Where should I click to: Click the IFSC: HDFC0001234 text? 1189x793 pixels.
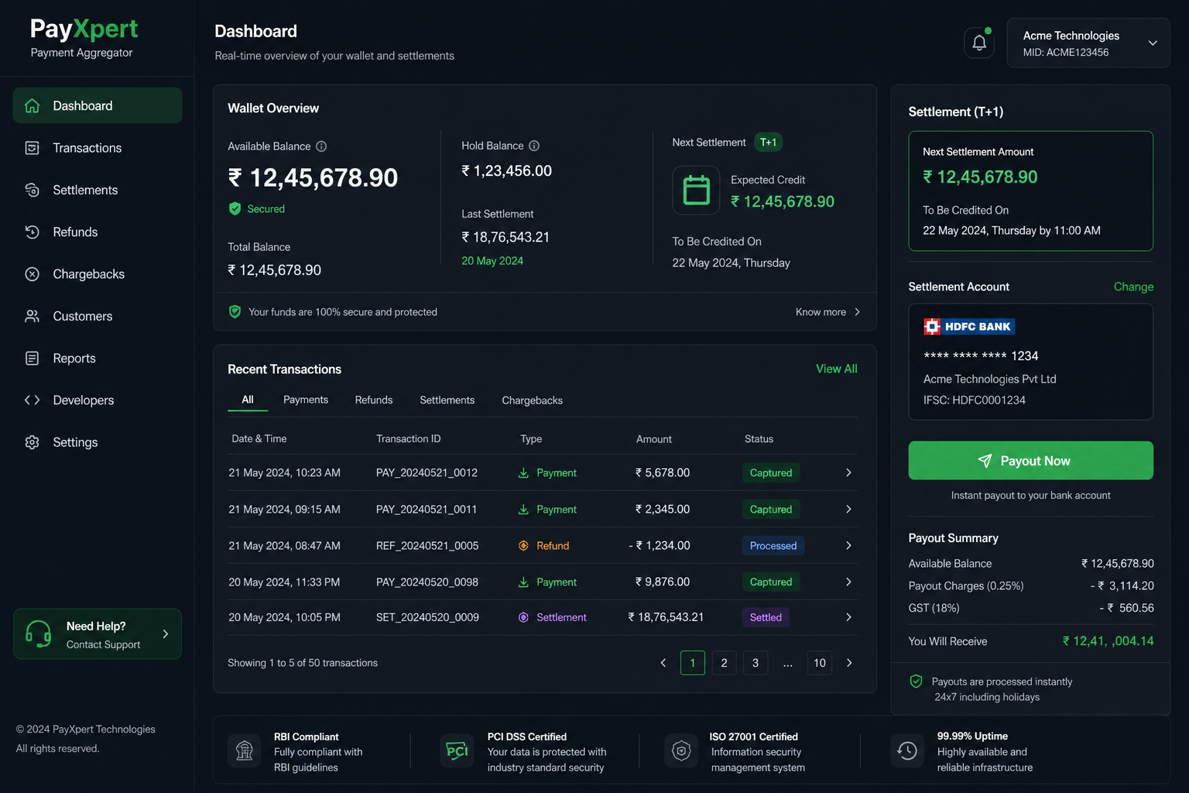(974, 400)
